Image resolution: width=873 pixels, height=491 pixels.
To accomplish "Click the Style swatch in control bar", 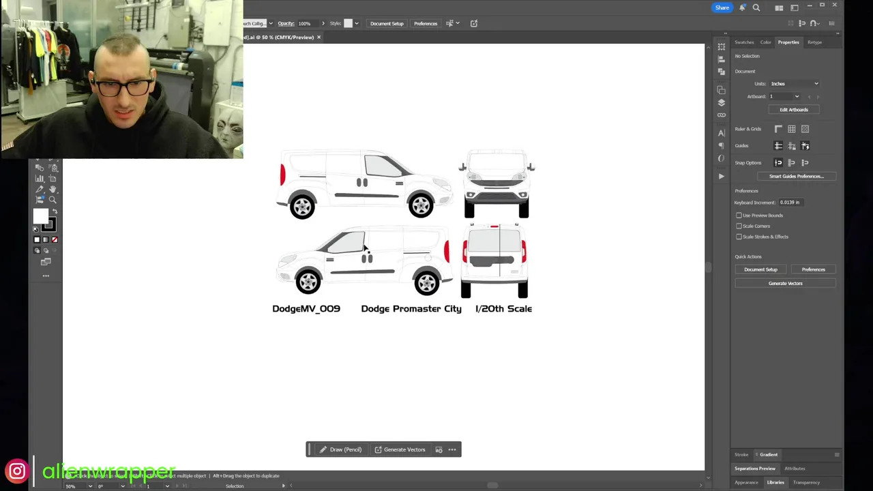I will click(348, 24).
